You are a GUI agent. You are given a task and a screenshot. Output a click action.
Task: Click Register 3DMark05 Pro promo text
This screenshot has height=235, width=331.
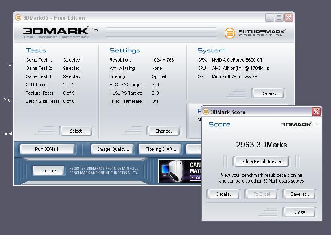(x=104, y=171)
